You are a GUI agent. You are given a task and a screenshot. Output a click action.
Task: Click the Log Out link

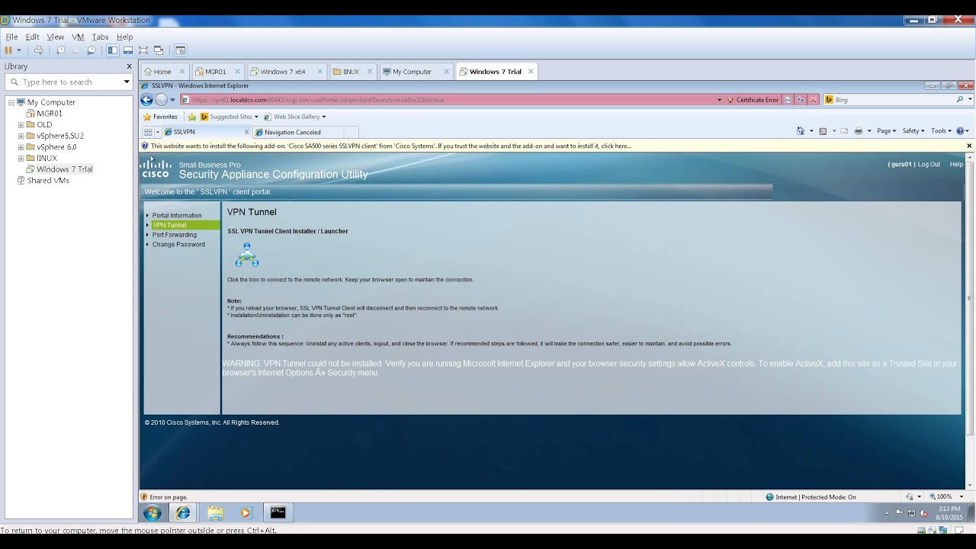(929, 165)
